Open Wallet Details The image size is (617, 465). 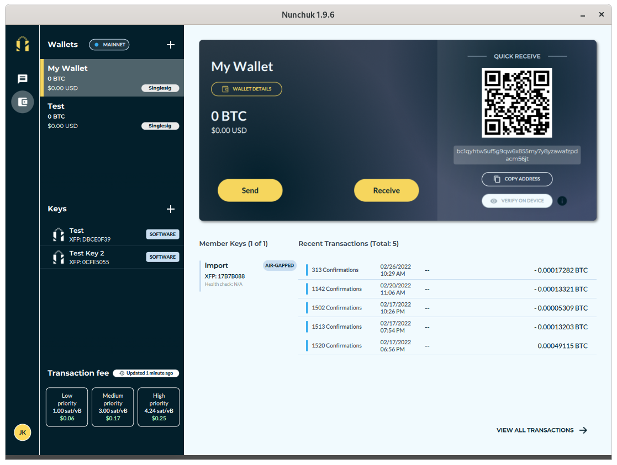(246, 89)
